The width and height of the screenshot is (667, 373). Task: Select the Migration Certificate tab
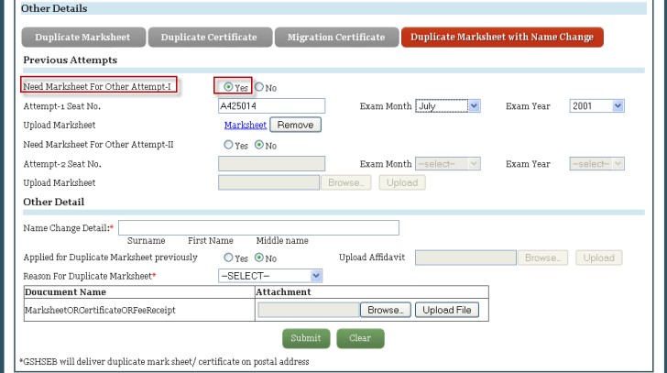(x=335, y=38)
